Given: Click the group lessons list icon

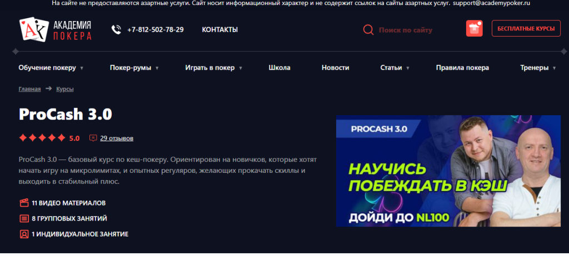Looking at the screenshot, I should coord(24,218).
